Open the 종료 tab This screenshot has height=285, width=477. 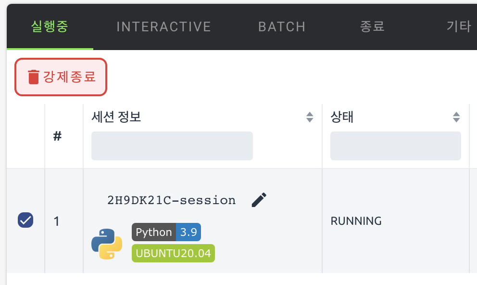click(x=372, y=26)
